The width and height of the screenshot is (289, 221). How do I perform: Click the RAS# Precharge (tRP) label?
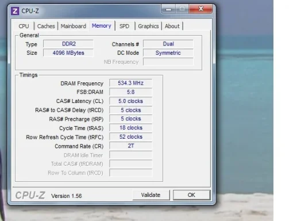pos(76,119)
